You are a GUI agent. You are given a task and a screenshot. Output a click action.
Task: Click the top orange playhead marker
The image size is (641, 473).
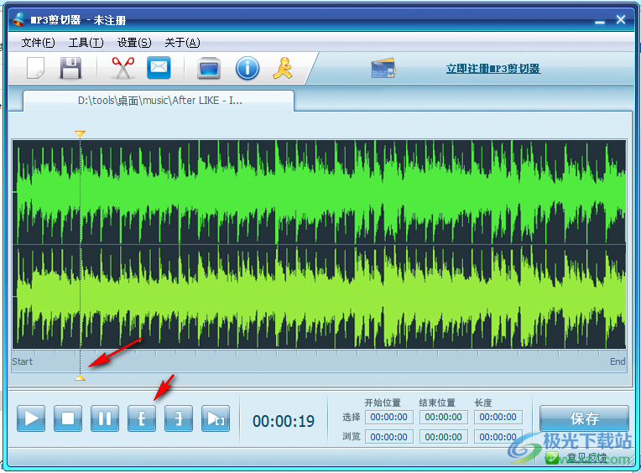(x=81, y=133)
